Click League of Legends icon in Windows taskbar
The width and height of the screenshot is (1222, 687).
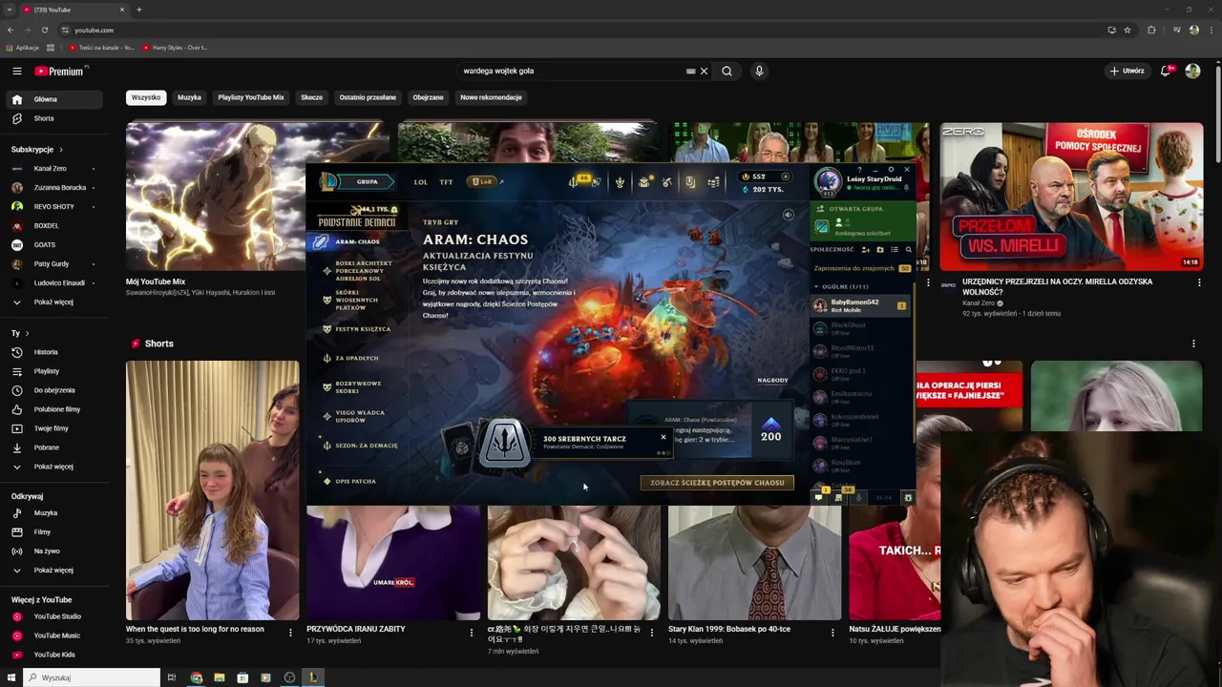312,677
